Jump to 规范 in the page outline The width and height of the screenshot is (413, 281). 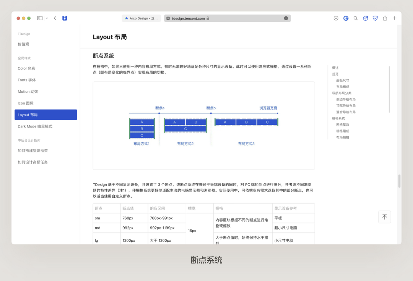(x=335, y=74)
